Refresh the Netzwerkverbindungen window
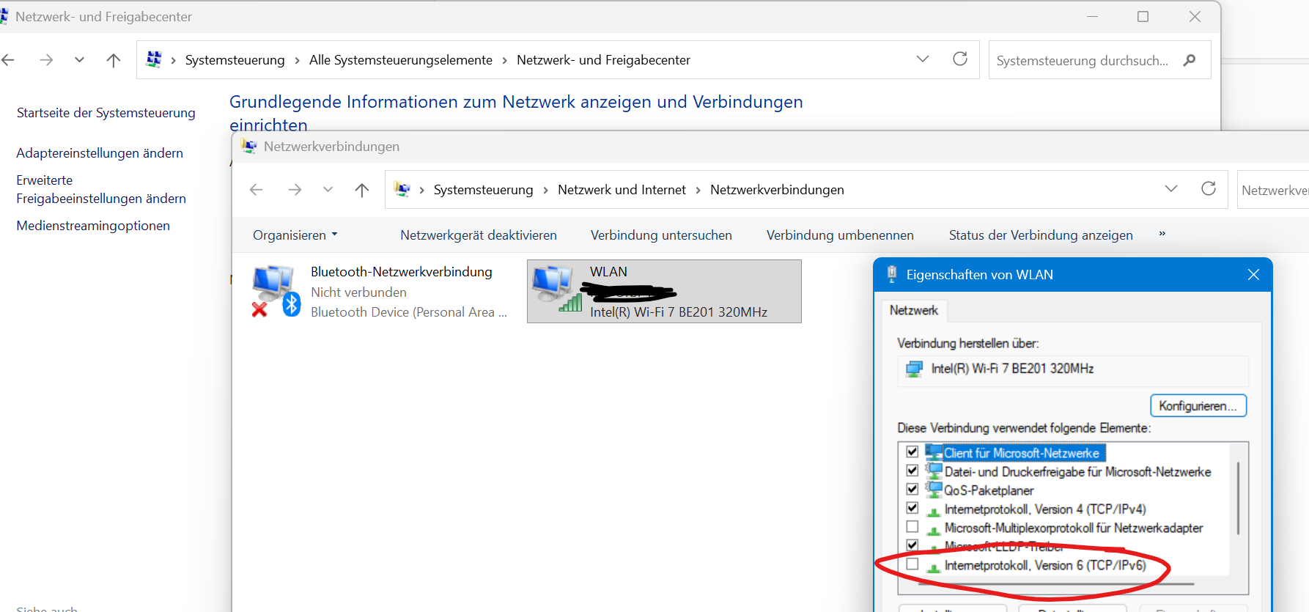Image resolution: width=1309 pixels, height=612 pixels. [1208, 189]
